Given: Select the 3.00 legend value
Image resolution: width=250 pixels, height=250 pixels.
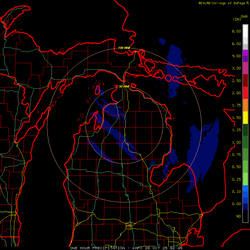Looking at the screenshot, I should [236, 68].
